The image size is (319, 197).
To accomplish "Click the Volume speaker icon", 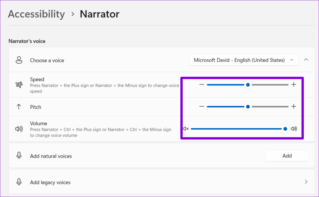I will point(19,129).
